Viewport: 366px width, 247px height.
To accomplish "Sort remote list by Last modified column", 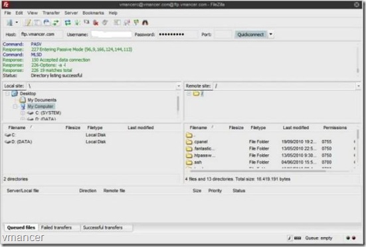I will (296, 128).
